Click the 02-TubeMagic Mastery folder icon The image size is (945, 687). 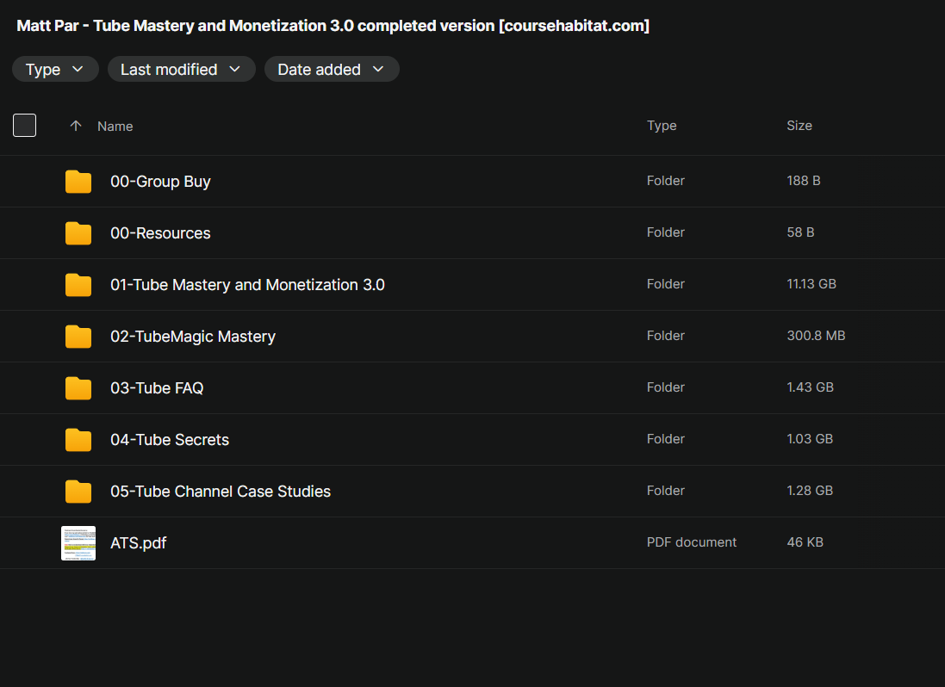coord(78,337)
